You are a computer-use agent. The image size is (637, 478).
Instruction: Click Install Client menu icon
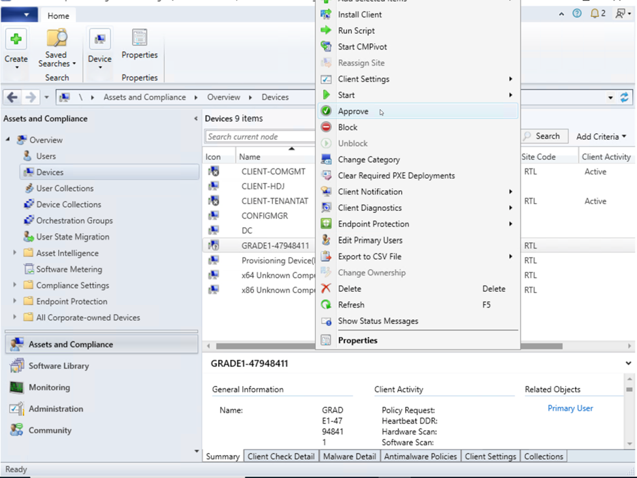click(326, 14)
